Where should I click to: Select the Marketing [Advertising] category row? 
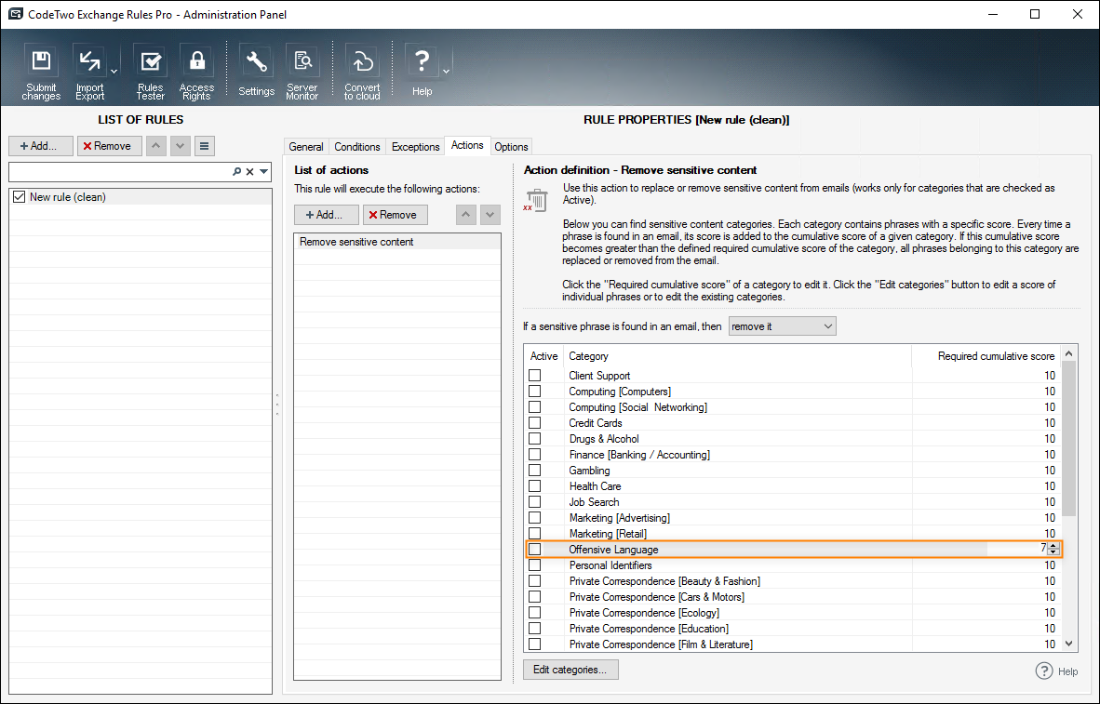pos(793,517)
